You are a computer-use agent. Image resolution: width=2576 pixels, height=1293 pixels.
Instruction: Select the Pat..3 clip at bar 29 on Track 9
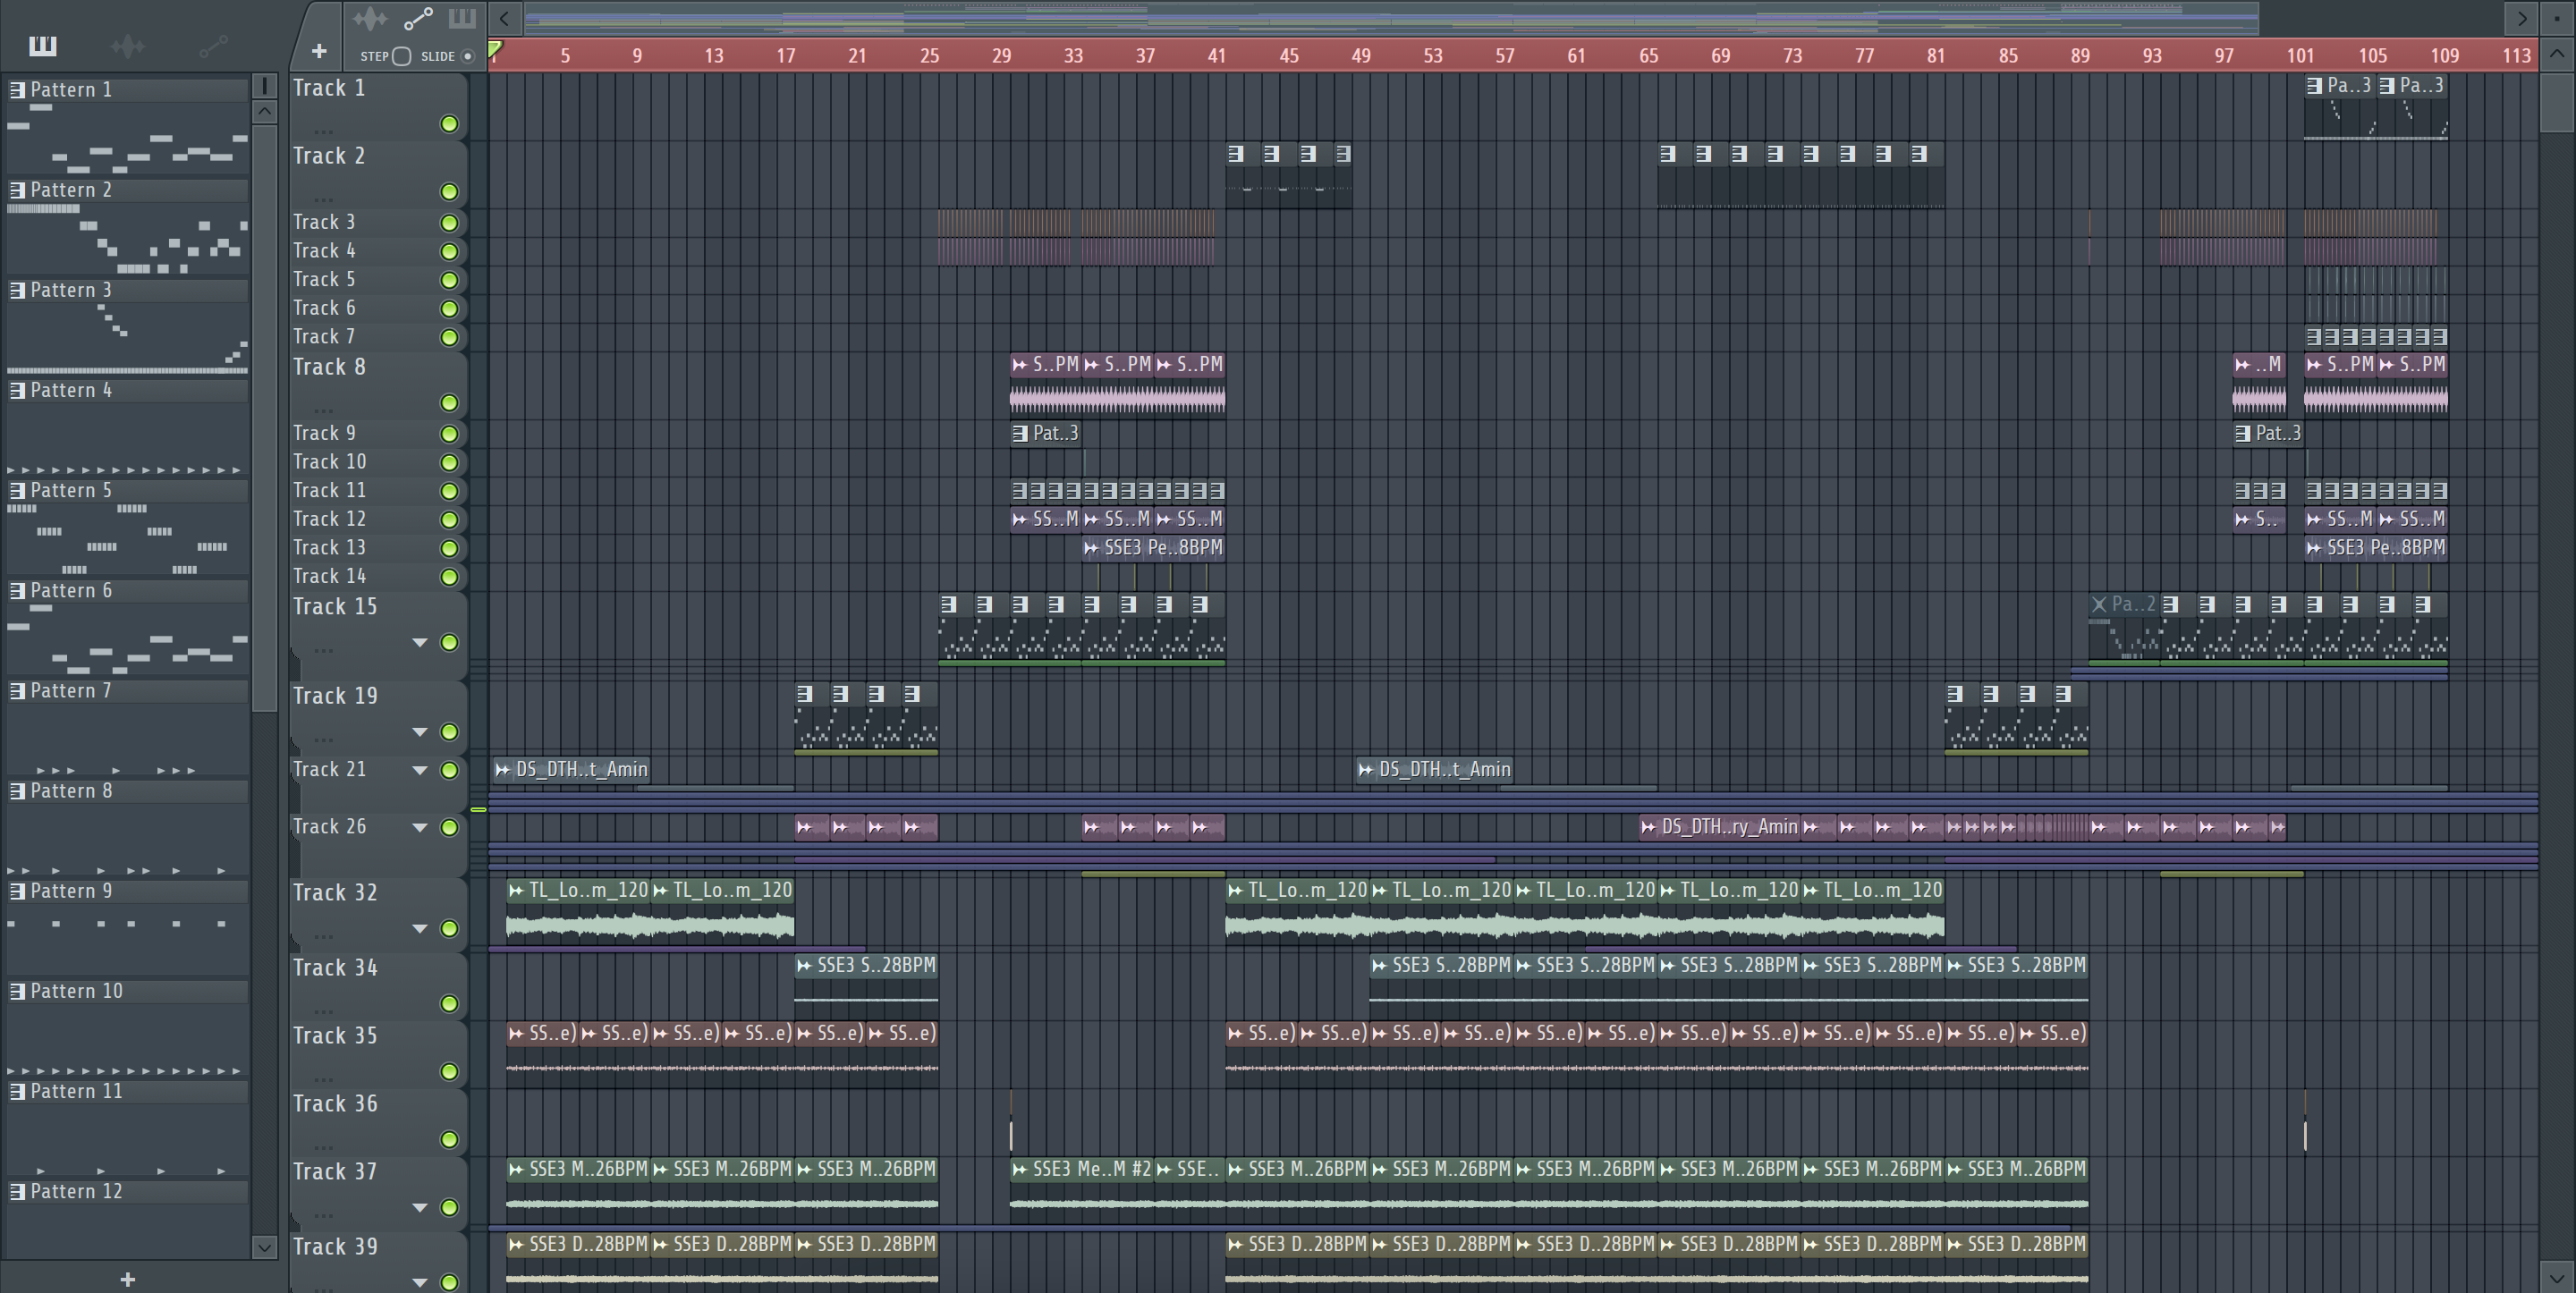coord(1046,433)
